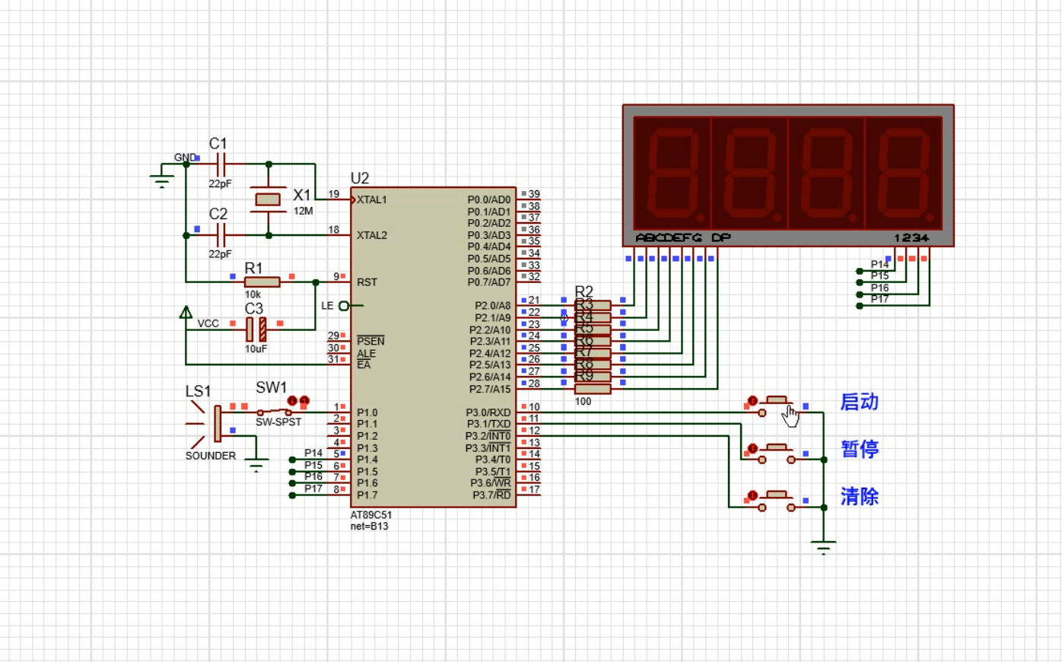
Task: Click the P2.7/A15 pin name
Action: (x=490, y=389)
